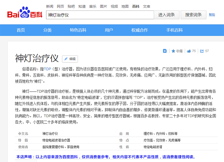Open 特色百科 in navigation bar

tap(78, 30)
